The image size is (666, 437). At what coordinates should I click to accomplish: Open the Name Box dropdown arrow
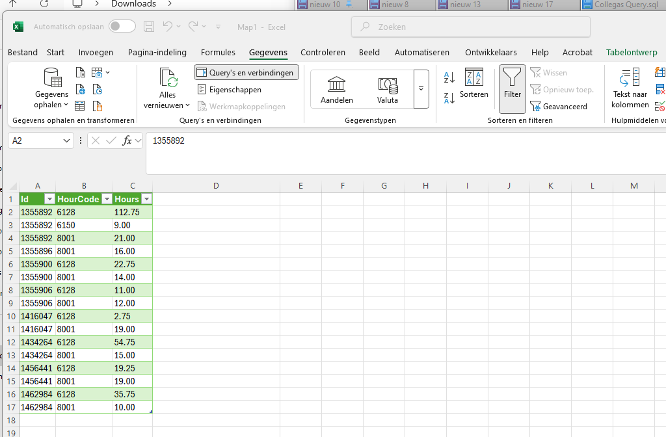(68, 140)
